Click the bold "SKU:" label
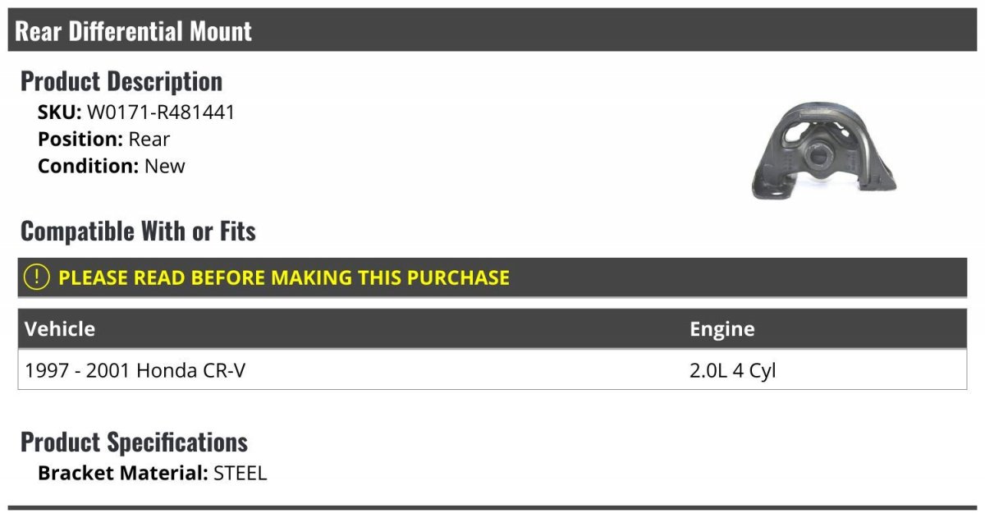Image resolution: width=985 pixels, height=518 pixels. (60, 112)
